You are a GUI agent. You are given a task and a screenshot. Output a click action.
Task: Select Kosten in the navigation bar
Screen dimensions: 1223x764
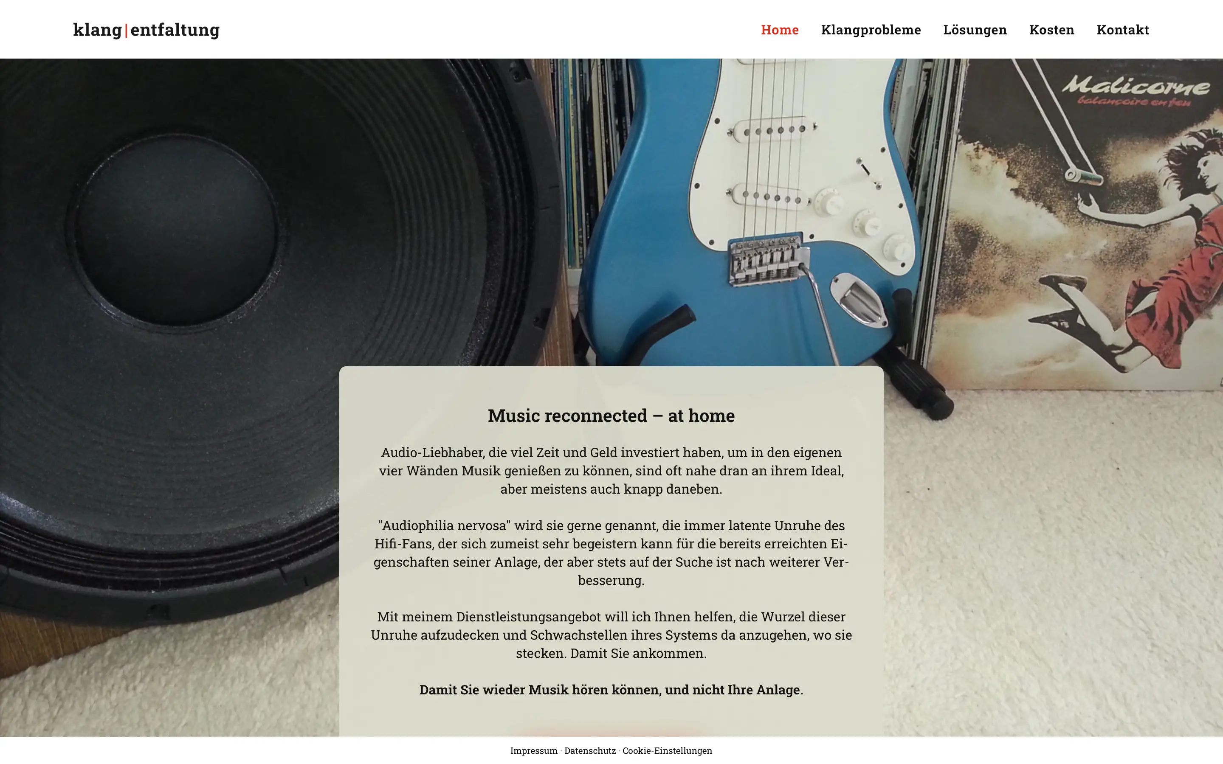tap(1052, 30)
